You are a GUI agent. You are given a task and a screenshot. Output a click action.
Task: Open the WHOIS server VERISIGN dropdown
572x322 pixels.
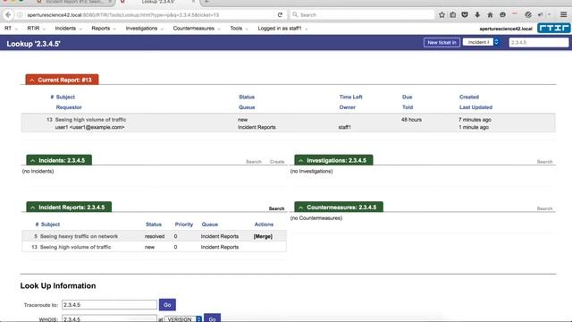182,319
